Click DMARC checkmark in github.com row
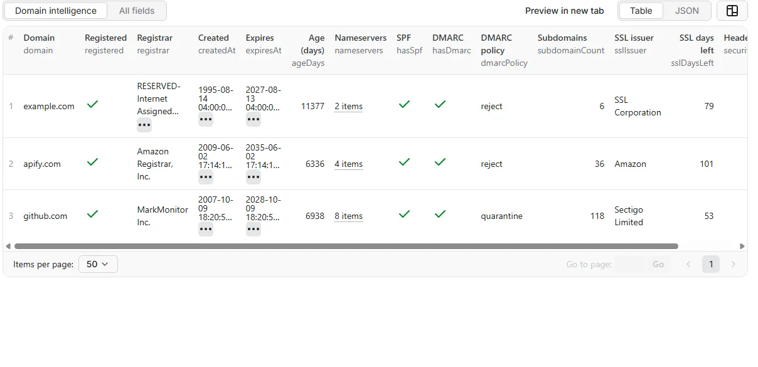 click(440, 214)
